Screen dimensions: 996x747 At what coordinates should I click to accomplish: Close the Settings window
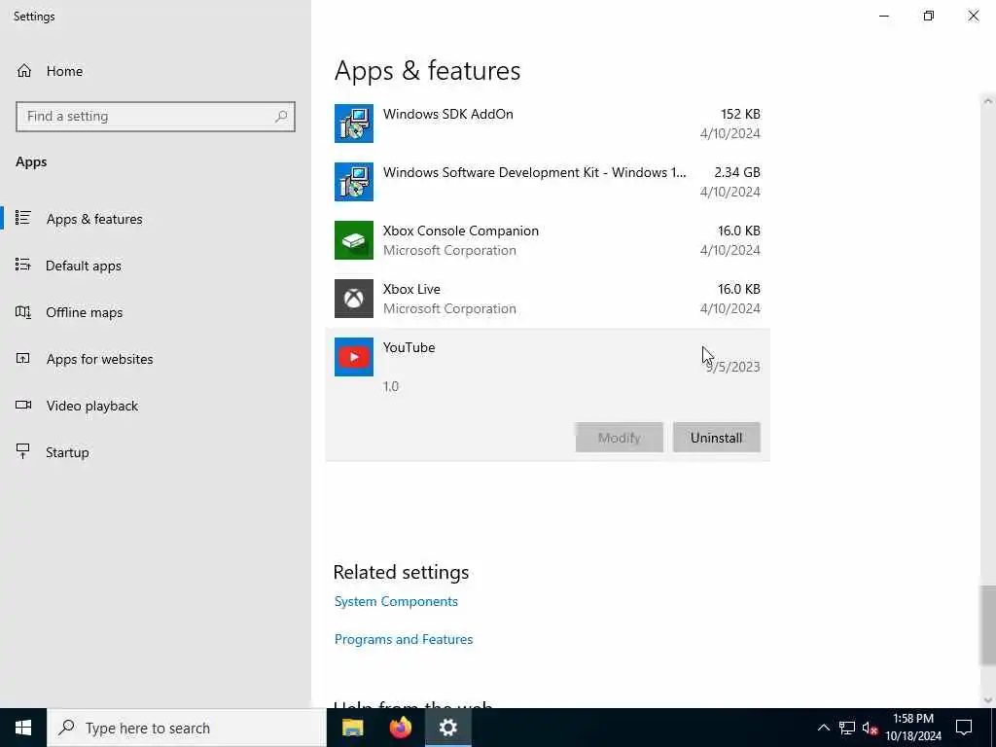coord(973,16)
